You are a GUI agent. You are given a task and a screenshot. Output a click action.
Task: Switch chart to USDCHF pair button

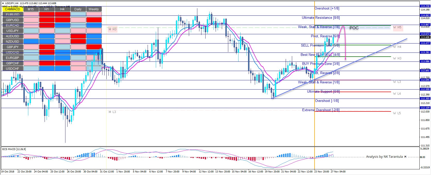point(12,68)
